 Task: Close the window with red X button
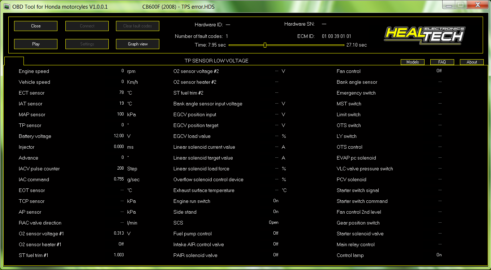pyautogui.click(x=477, y=5)
